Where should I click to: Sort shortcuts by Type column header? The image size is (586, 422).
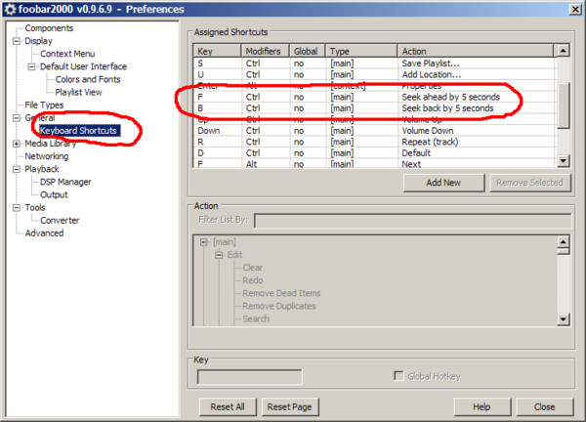(361, 51)
